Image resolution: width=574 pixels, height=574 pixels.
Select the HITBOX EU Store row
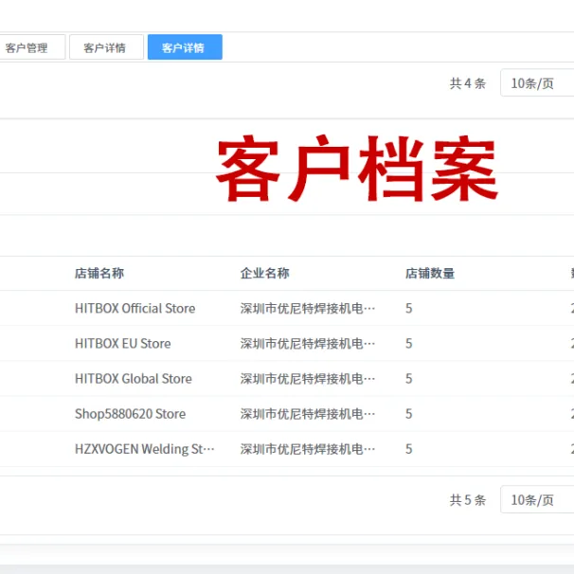pos(287,344)
